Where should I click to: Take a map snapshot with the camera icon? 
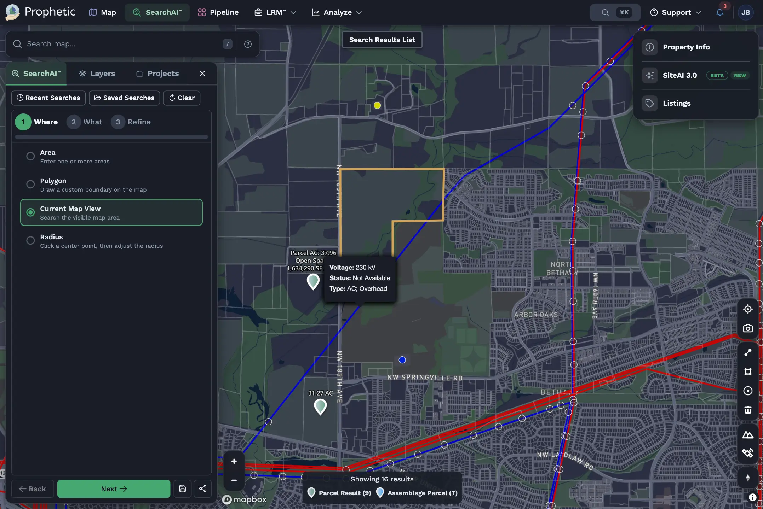tap(747, 328)
